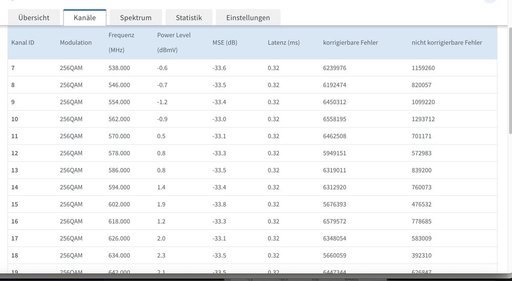
Task: Select the row for channel ID 7
Action: 13,68
